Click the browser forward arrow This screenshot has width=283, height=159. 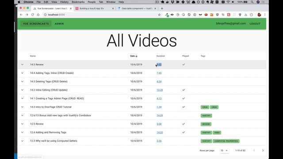(27, 15)
